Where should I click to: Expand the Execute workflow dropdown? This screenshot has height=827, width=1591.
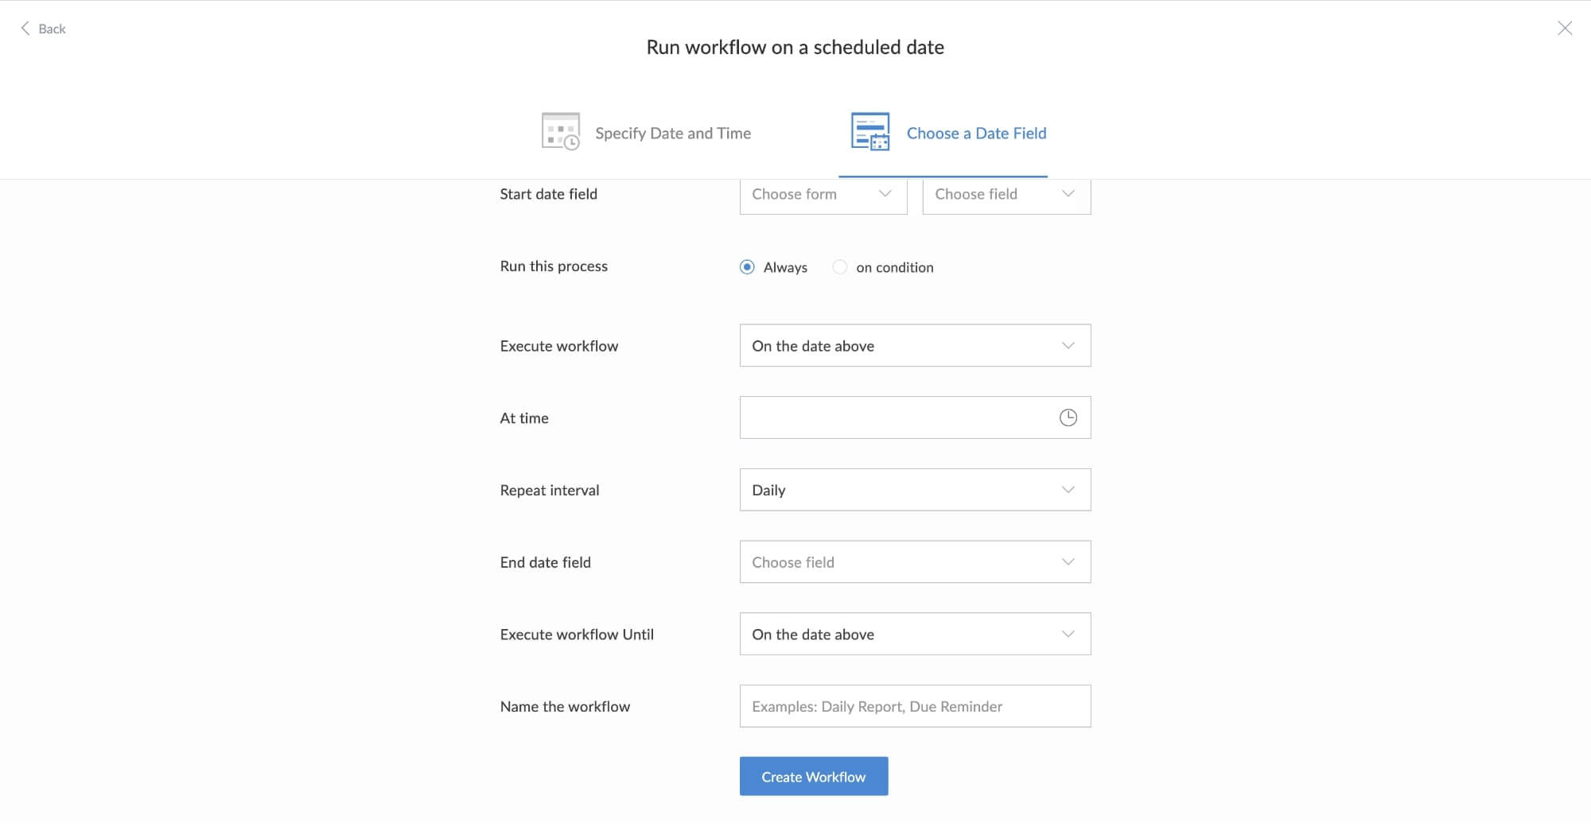point(914,345)
